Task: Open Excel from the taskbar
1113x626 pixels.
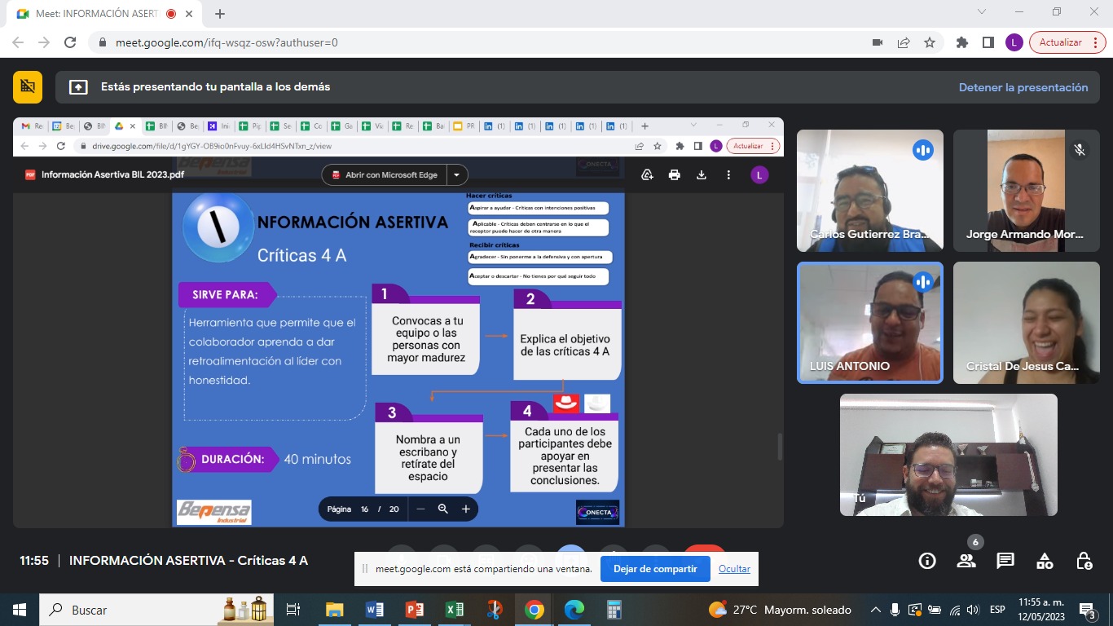Action: tap(455, 610)
